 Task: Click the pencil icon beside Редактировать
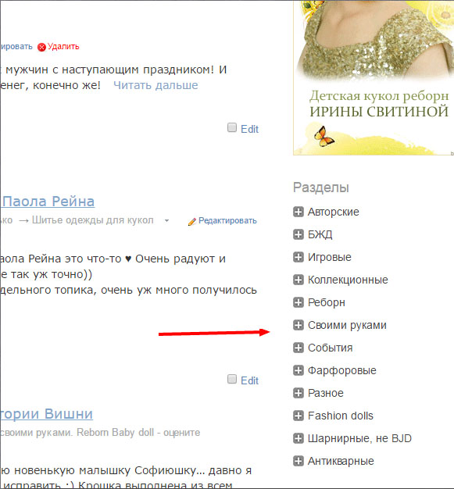tap(192, 221)
